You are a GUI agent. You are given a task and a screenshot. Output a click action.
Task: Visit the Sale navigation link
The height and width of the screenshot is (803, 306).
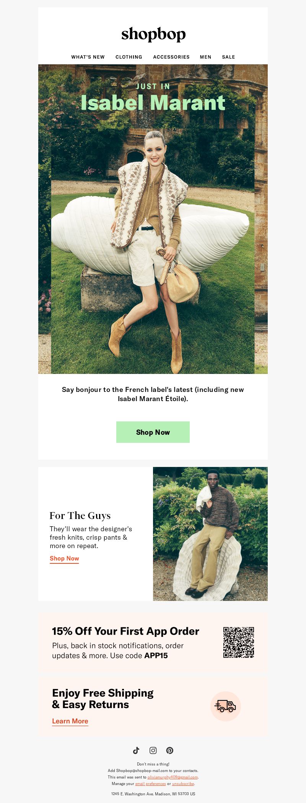click(228, 57)
